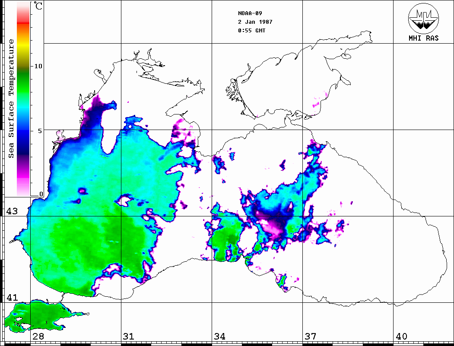The height and width of the screenshot is (346, 454).
Task: Click the longitude label '28'
Action: point(38,336)
